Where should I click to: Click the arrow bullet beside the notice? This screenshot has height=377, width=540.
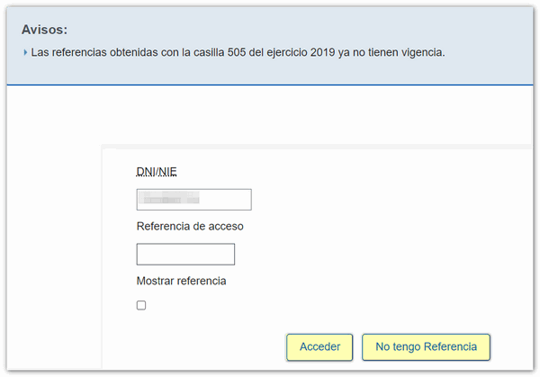coord(25,53)
